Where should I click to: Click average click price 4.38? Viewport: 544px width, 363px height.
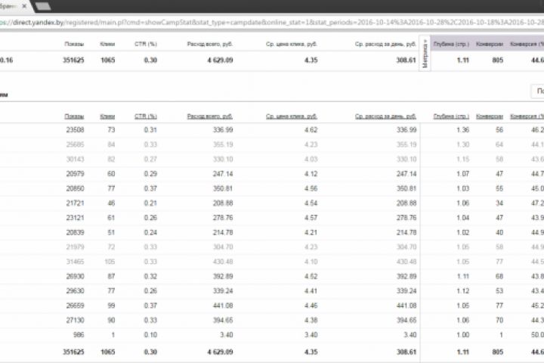click(311, 321)
